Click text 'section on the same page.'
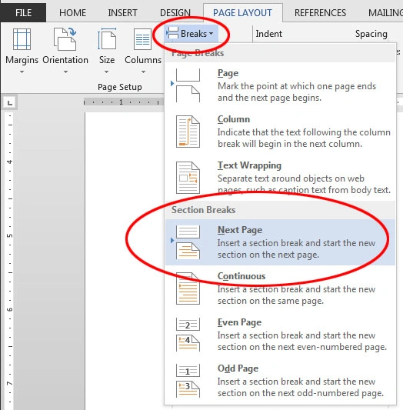This screenshot has width=403, height=410. click(x=271, y=301)
